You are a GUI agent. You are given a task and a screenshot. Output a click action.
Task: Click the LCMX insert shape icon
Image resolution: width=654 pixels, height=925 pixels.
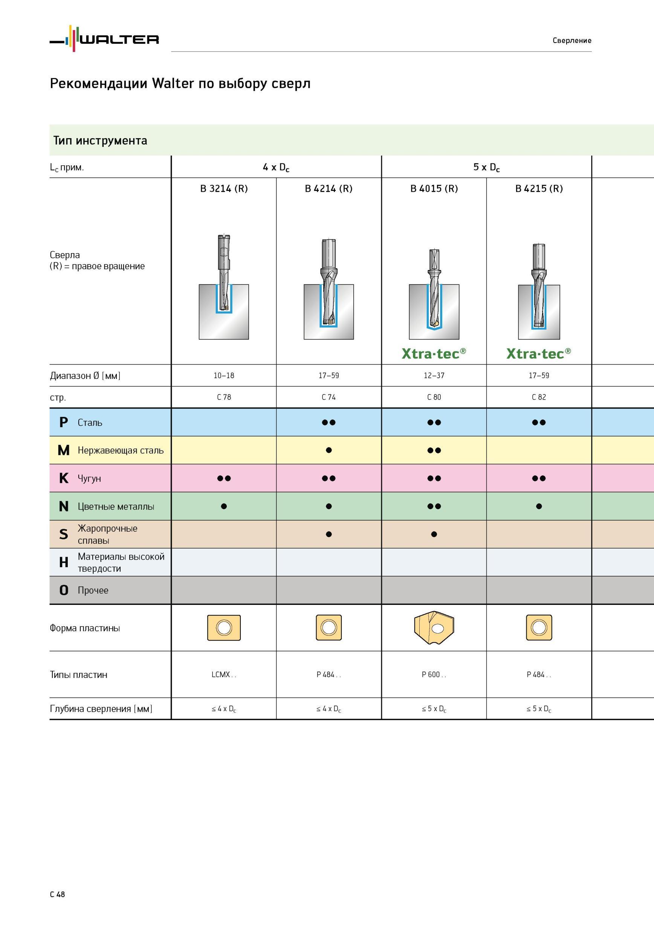coord(224,628)
